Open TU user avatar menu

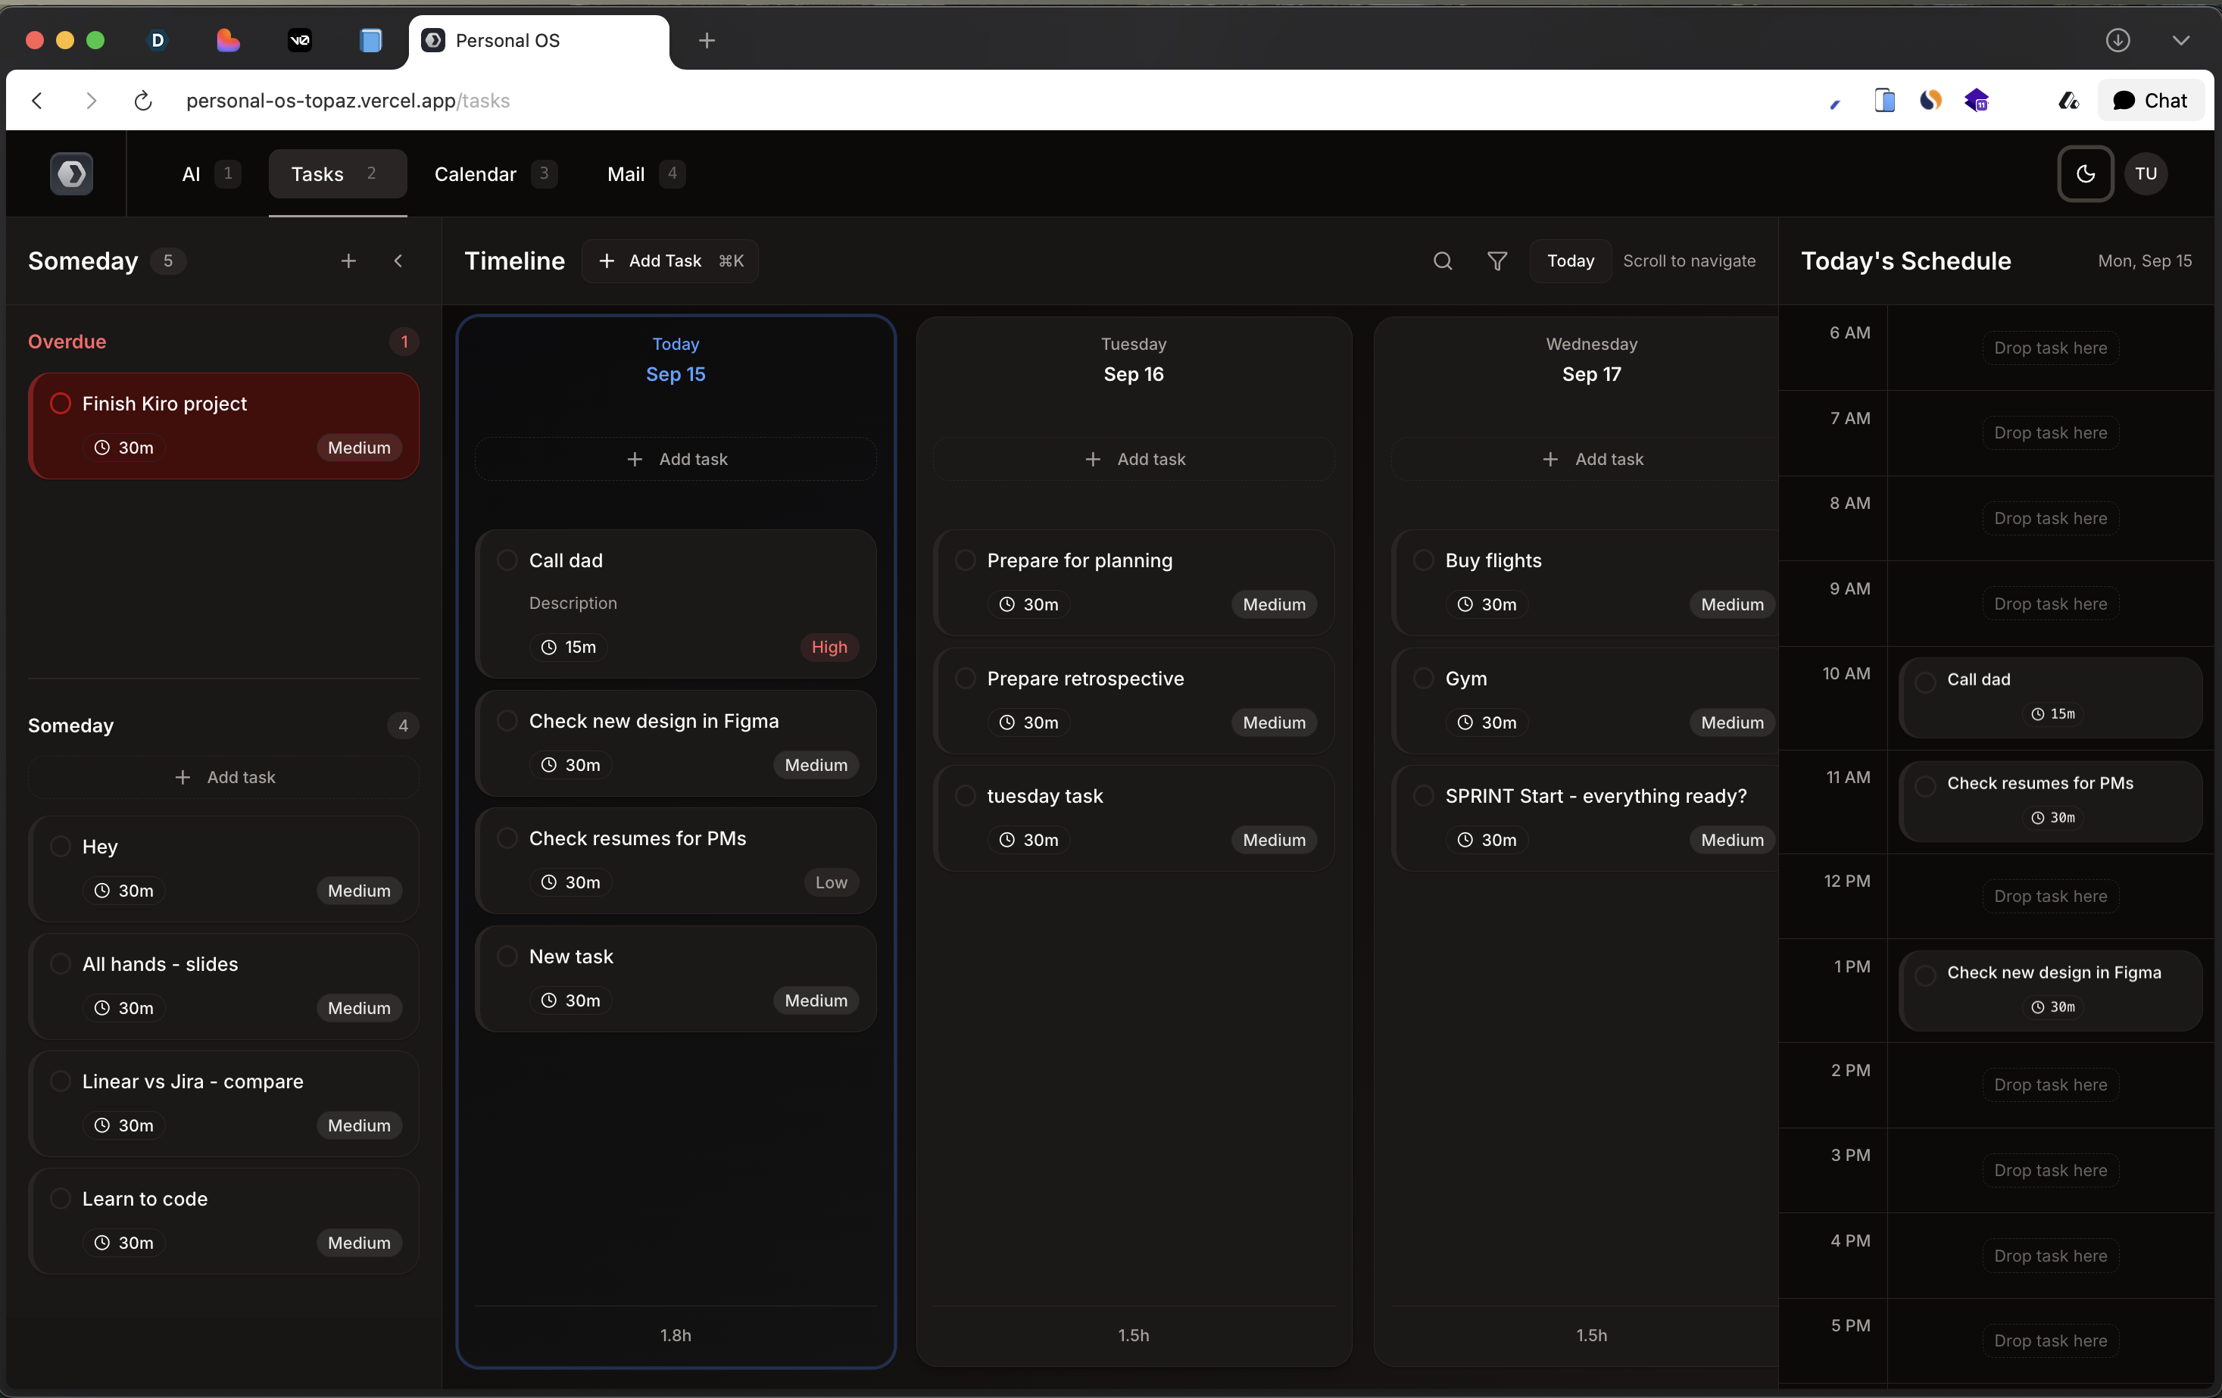pos(2146,173)
